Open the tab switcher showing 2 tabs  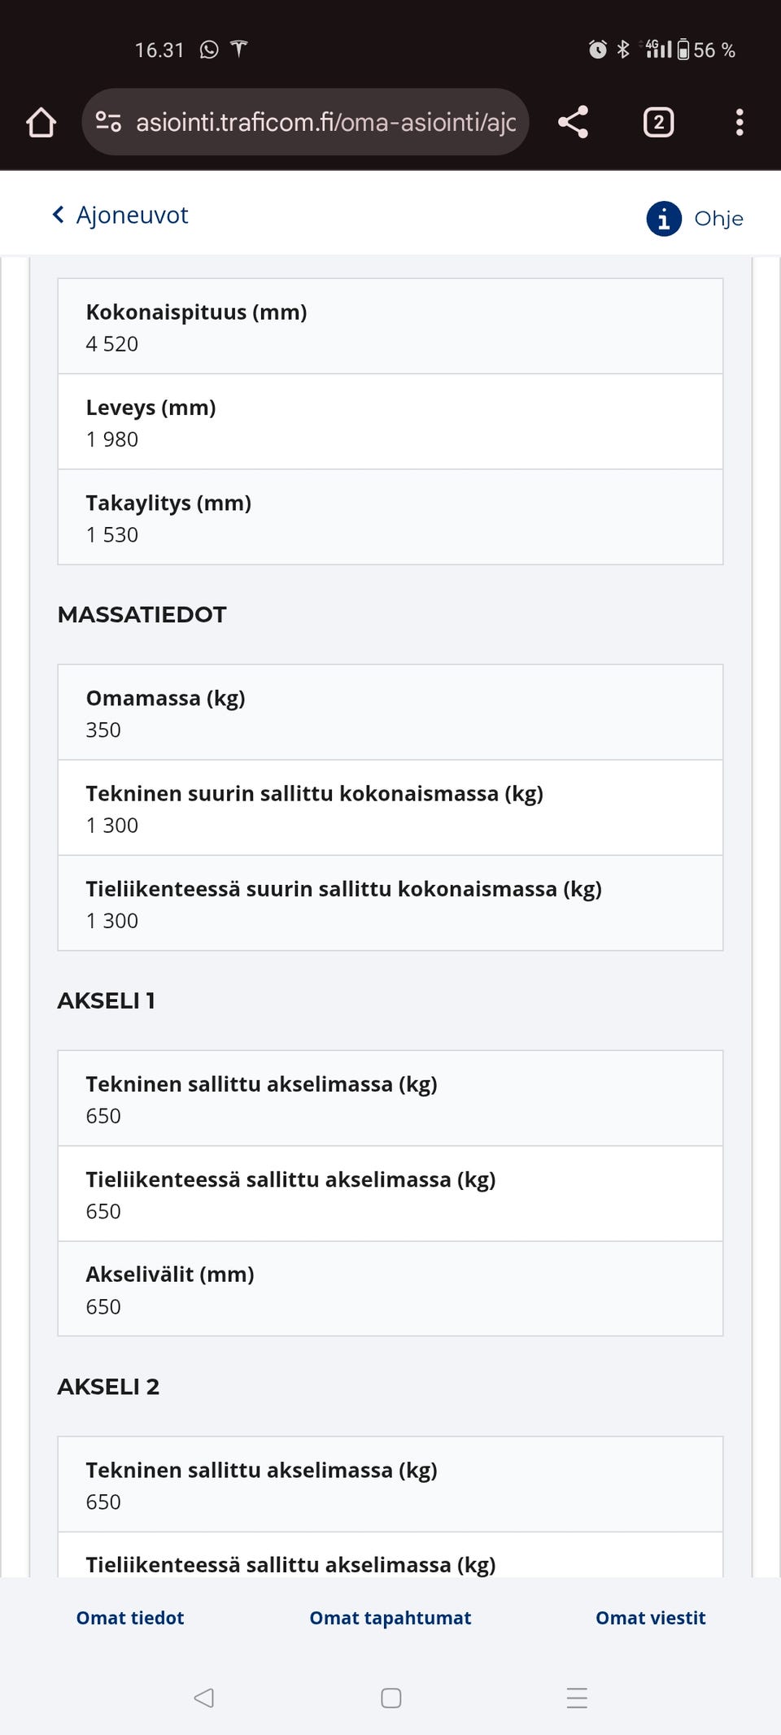click(658, 122)
